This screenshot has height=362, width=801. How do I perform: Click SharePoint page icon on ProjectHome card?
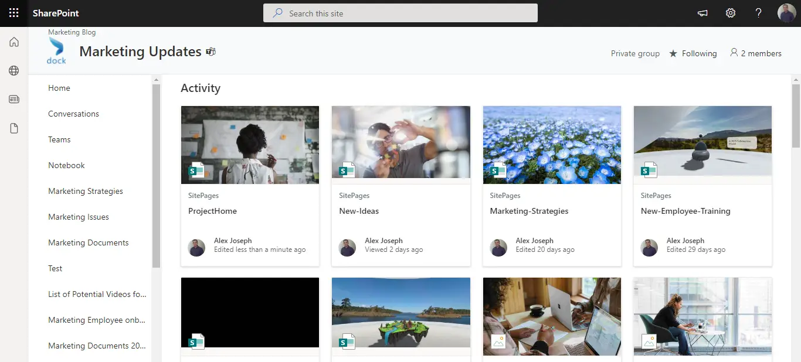(196, 170)
